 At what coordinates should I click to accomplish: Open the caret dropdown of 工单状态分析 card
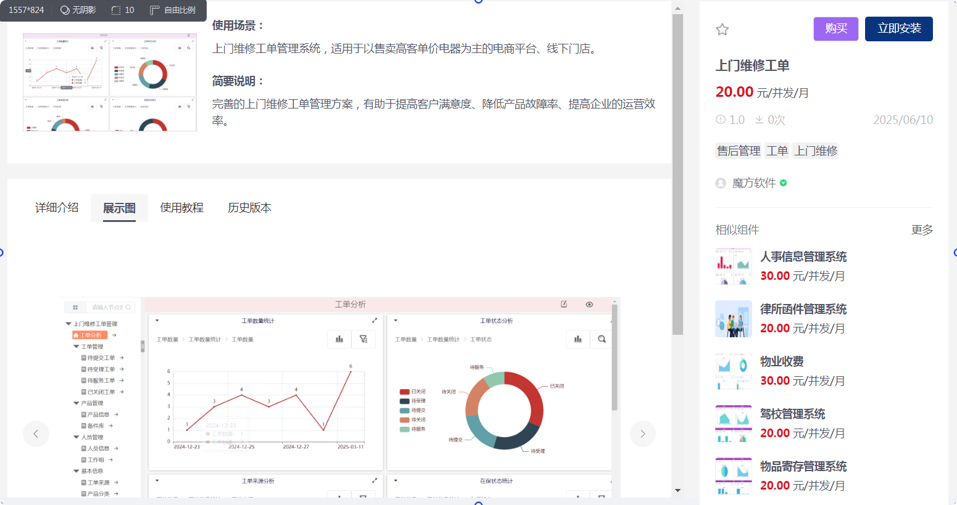pos(396,321)
